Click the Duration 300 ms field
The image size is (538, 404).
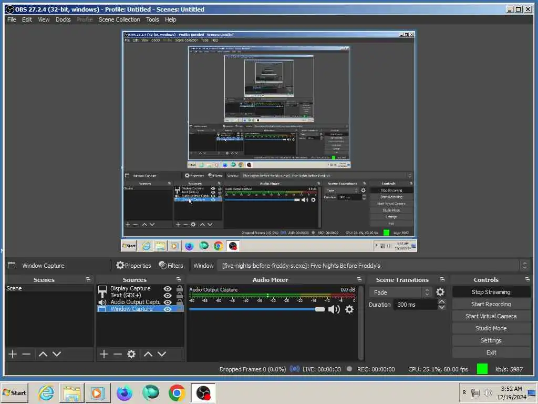[x=416, y=305]
